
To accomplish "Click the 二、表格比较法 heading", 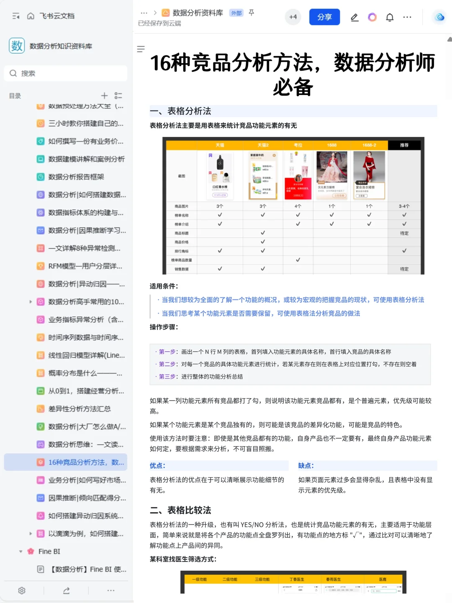I will (x=180, y=510).
